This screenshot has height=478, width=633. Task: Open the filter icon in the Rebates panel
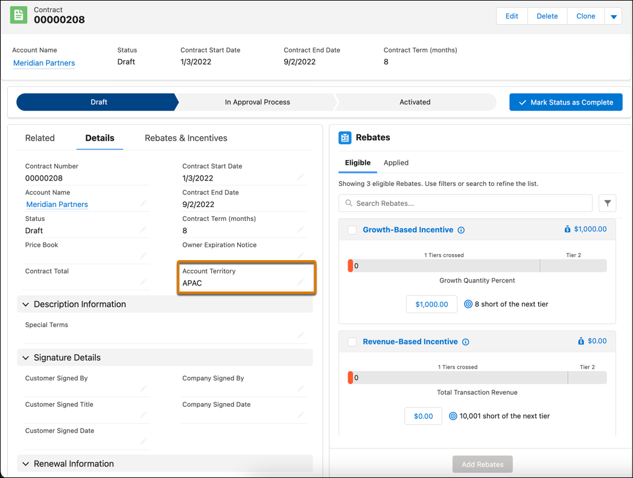pos(608,203)
